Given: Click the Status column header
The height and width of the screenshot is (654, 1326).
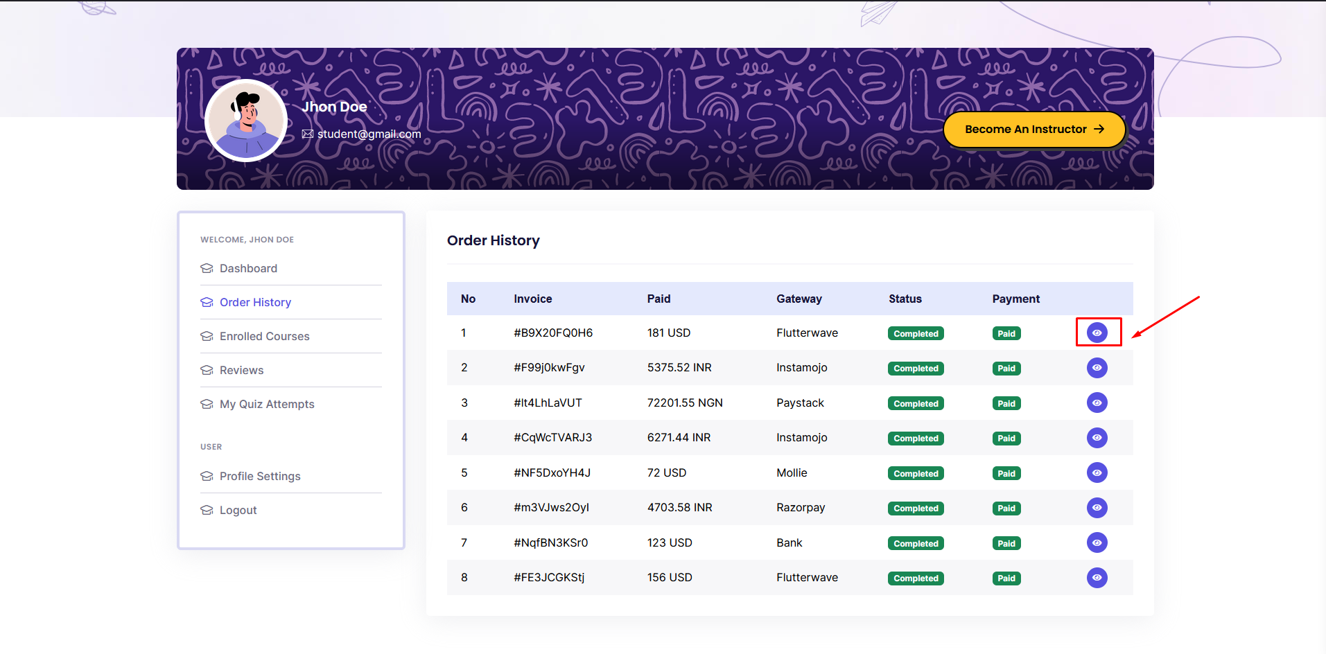Looking at the screenshot, I should pos(905,299).
